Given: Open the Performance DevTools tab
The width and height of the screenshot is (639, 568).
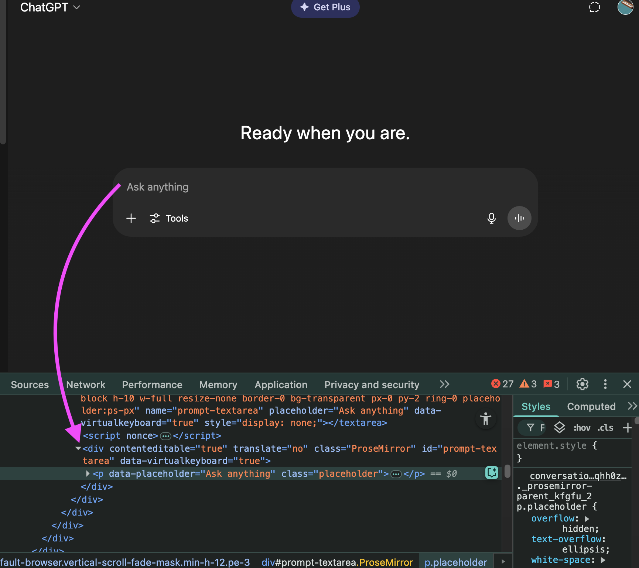Looking at the screenshot, I should pos(152,385).
